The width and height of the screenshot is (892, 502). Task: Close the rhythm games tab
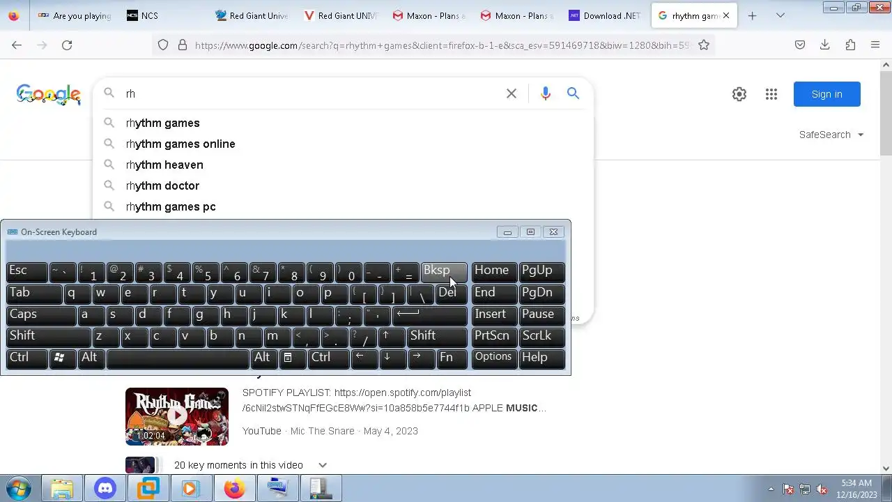[x=726, y=15]
